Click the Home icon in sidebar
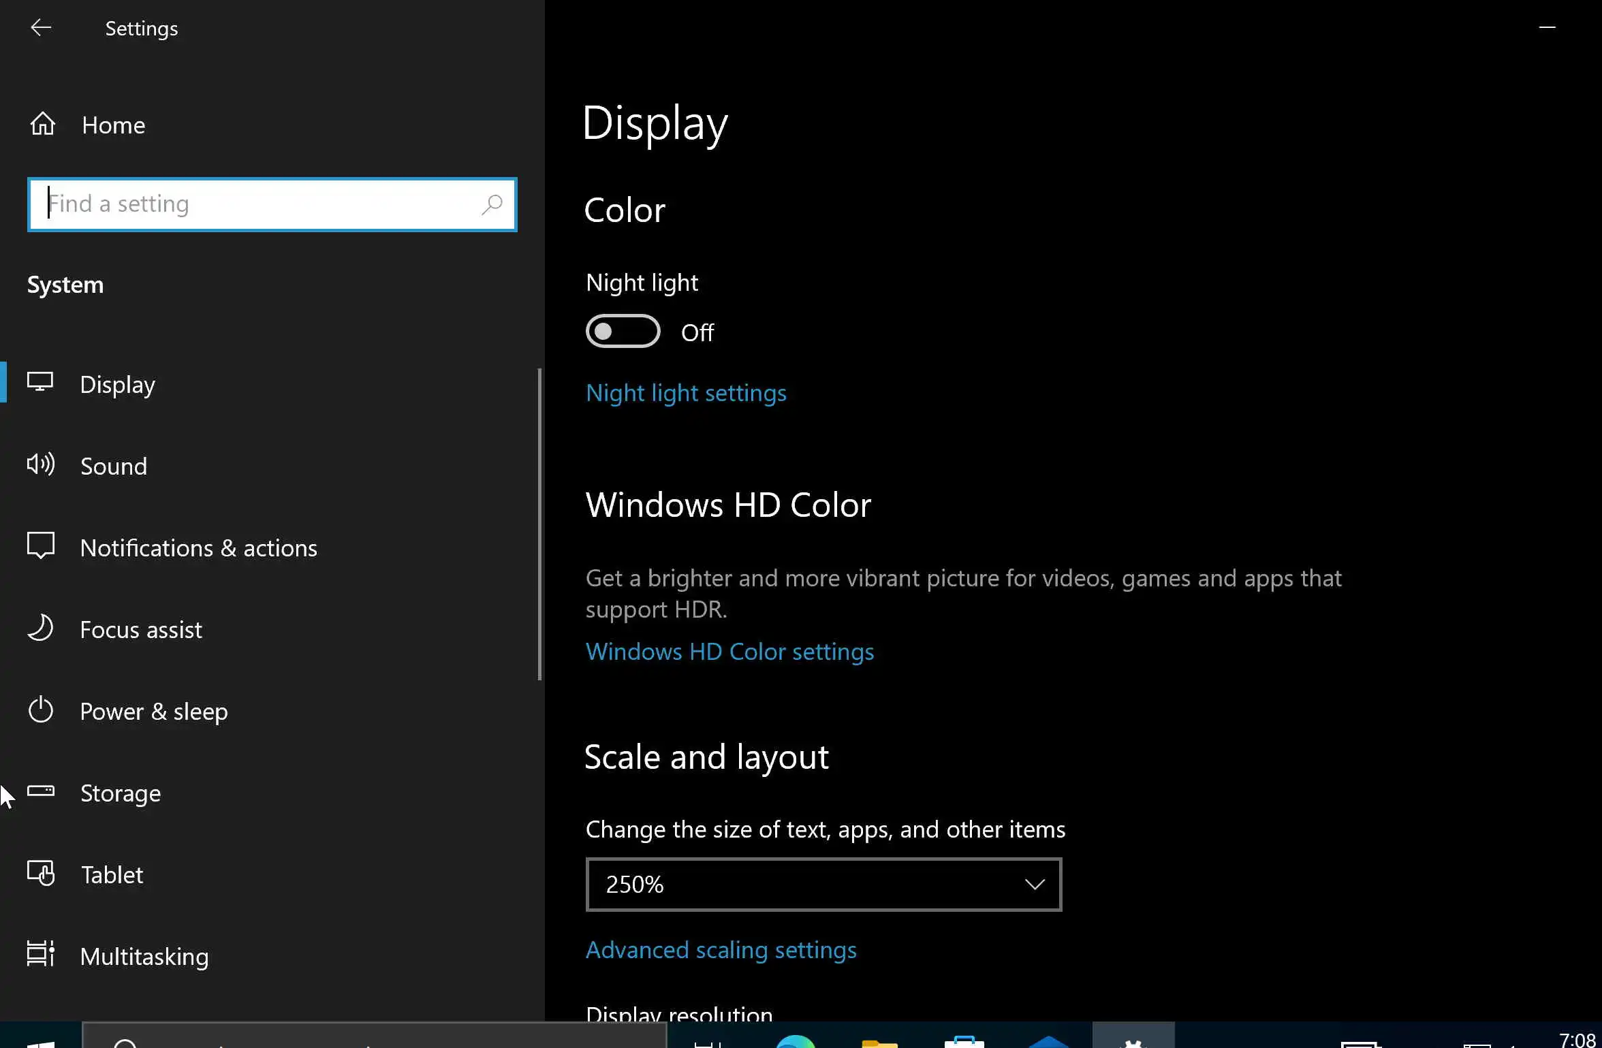 click(42, 125)
